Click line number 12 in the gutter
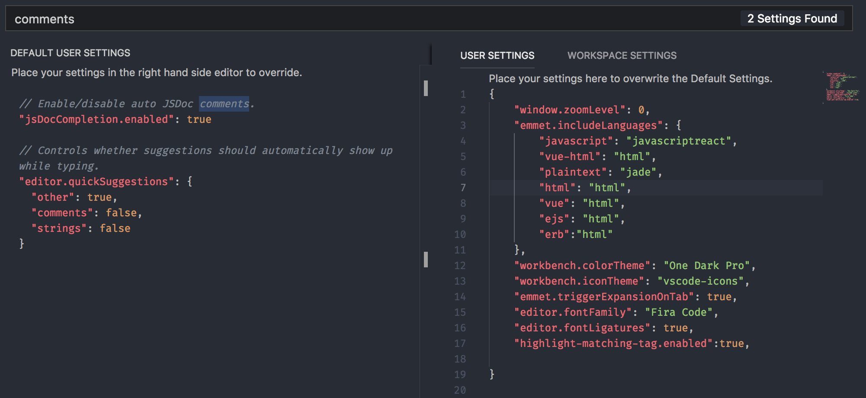The width and height of the screenshot is (866, 398). tap(460, 266)
